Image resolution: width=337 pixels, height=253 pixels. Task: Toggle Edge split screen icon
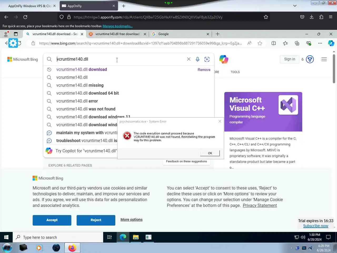tap(274, 43)
